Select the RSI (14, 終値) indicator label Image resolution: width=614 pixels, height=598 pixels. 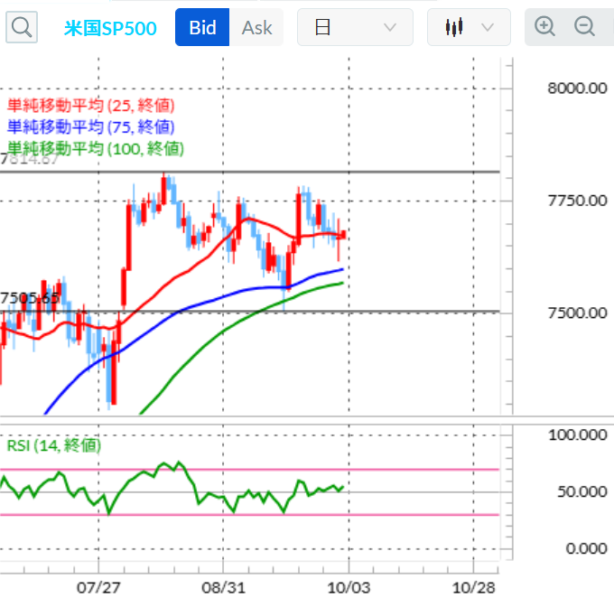pos(54,445)
